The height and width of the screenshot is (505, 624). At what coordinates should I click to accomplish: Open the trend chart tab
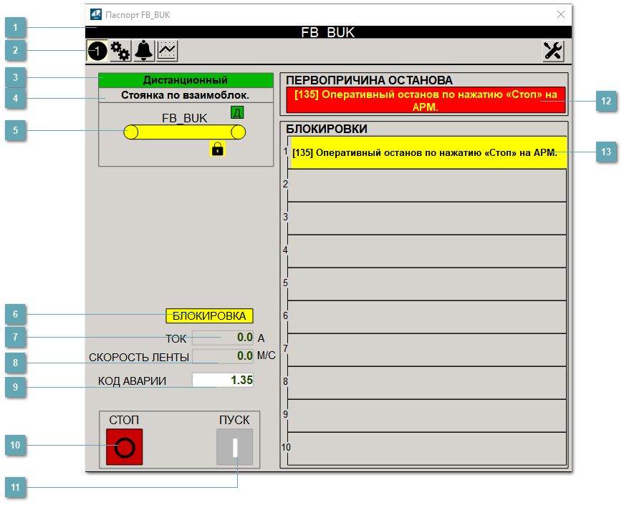(167, 51)
